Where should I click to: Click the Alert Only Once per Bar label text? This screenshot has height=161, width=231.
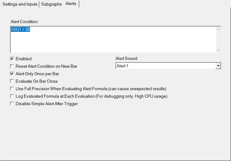coord(37,74)
